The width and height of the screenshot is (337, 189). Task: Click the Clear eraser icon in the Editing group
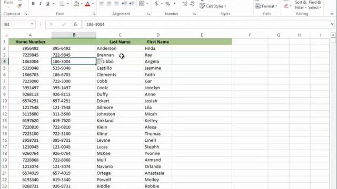pos(286,6)
